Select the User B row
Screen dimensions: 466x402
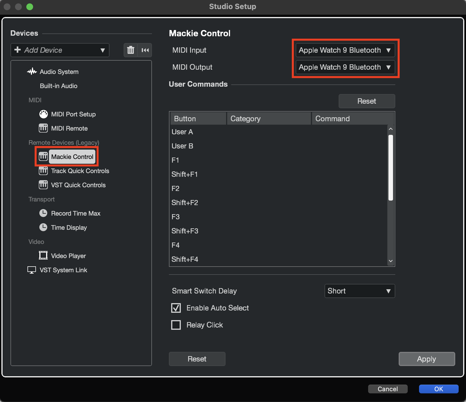click(x=279, y=146)
